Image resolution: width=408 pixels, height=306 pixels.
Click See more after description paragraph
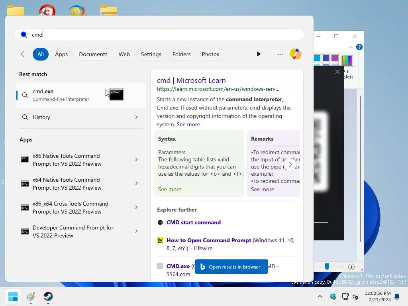pyautogui.click(x=188, y=124)
